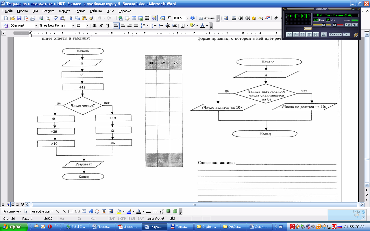
Task: Toggle Underline (Ч) formatting
Action: 108,26
